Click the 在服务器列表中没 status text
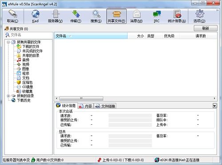The height and width of the screenshot is (165, 222). (x=16, y=160)
